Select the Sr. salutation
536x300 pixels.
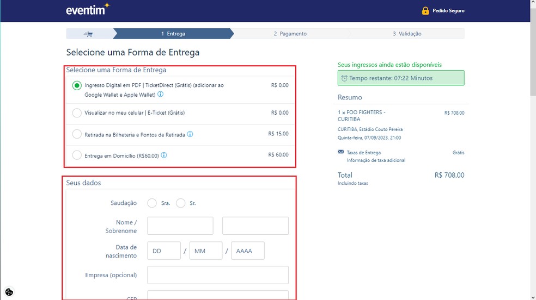pyautogui.click(x=180, y=203)
